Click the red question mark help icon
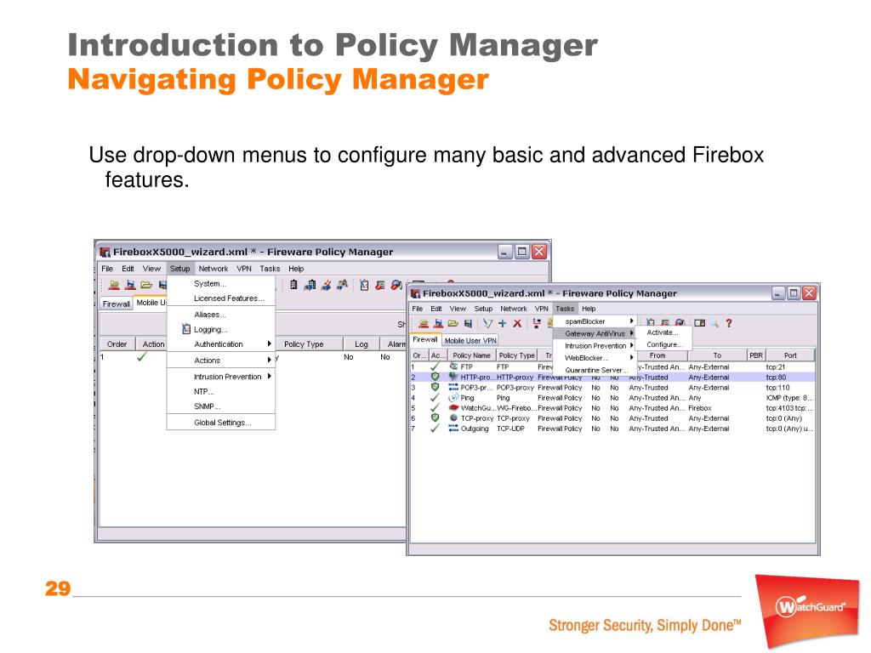This screenshot has width=871, height=653. click(729, 322)
